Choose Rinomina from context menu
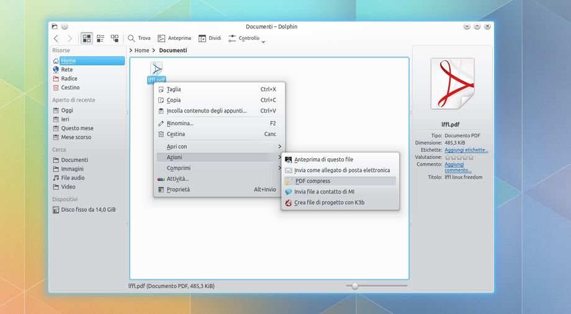 coord(180,123)
